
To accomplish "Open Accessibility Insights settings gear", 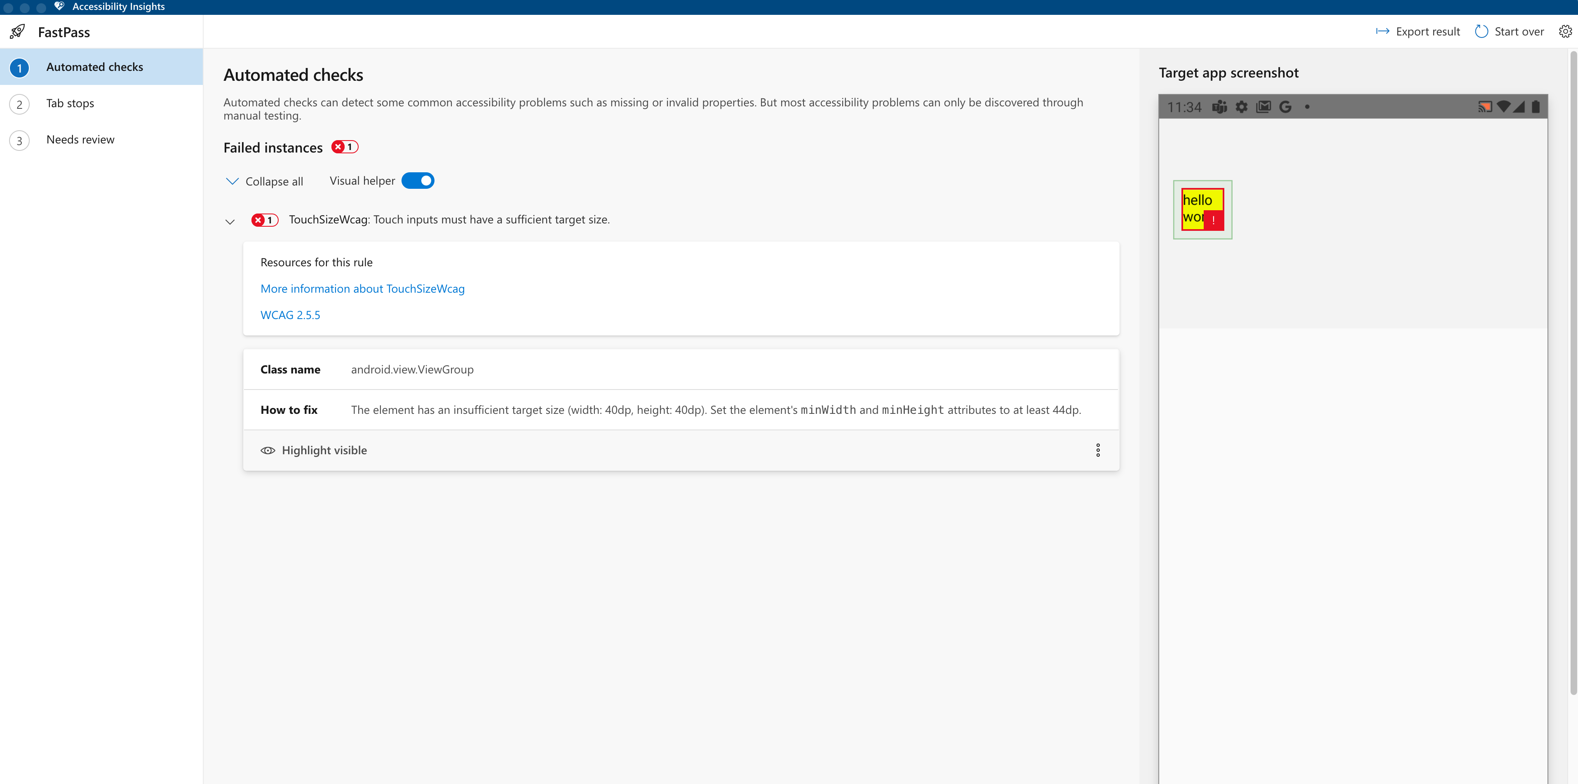I will click(1566, 31).
